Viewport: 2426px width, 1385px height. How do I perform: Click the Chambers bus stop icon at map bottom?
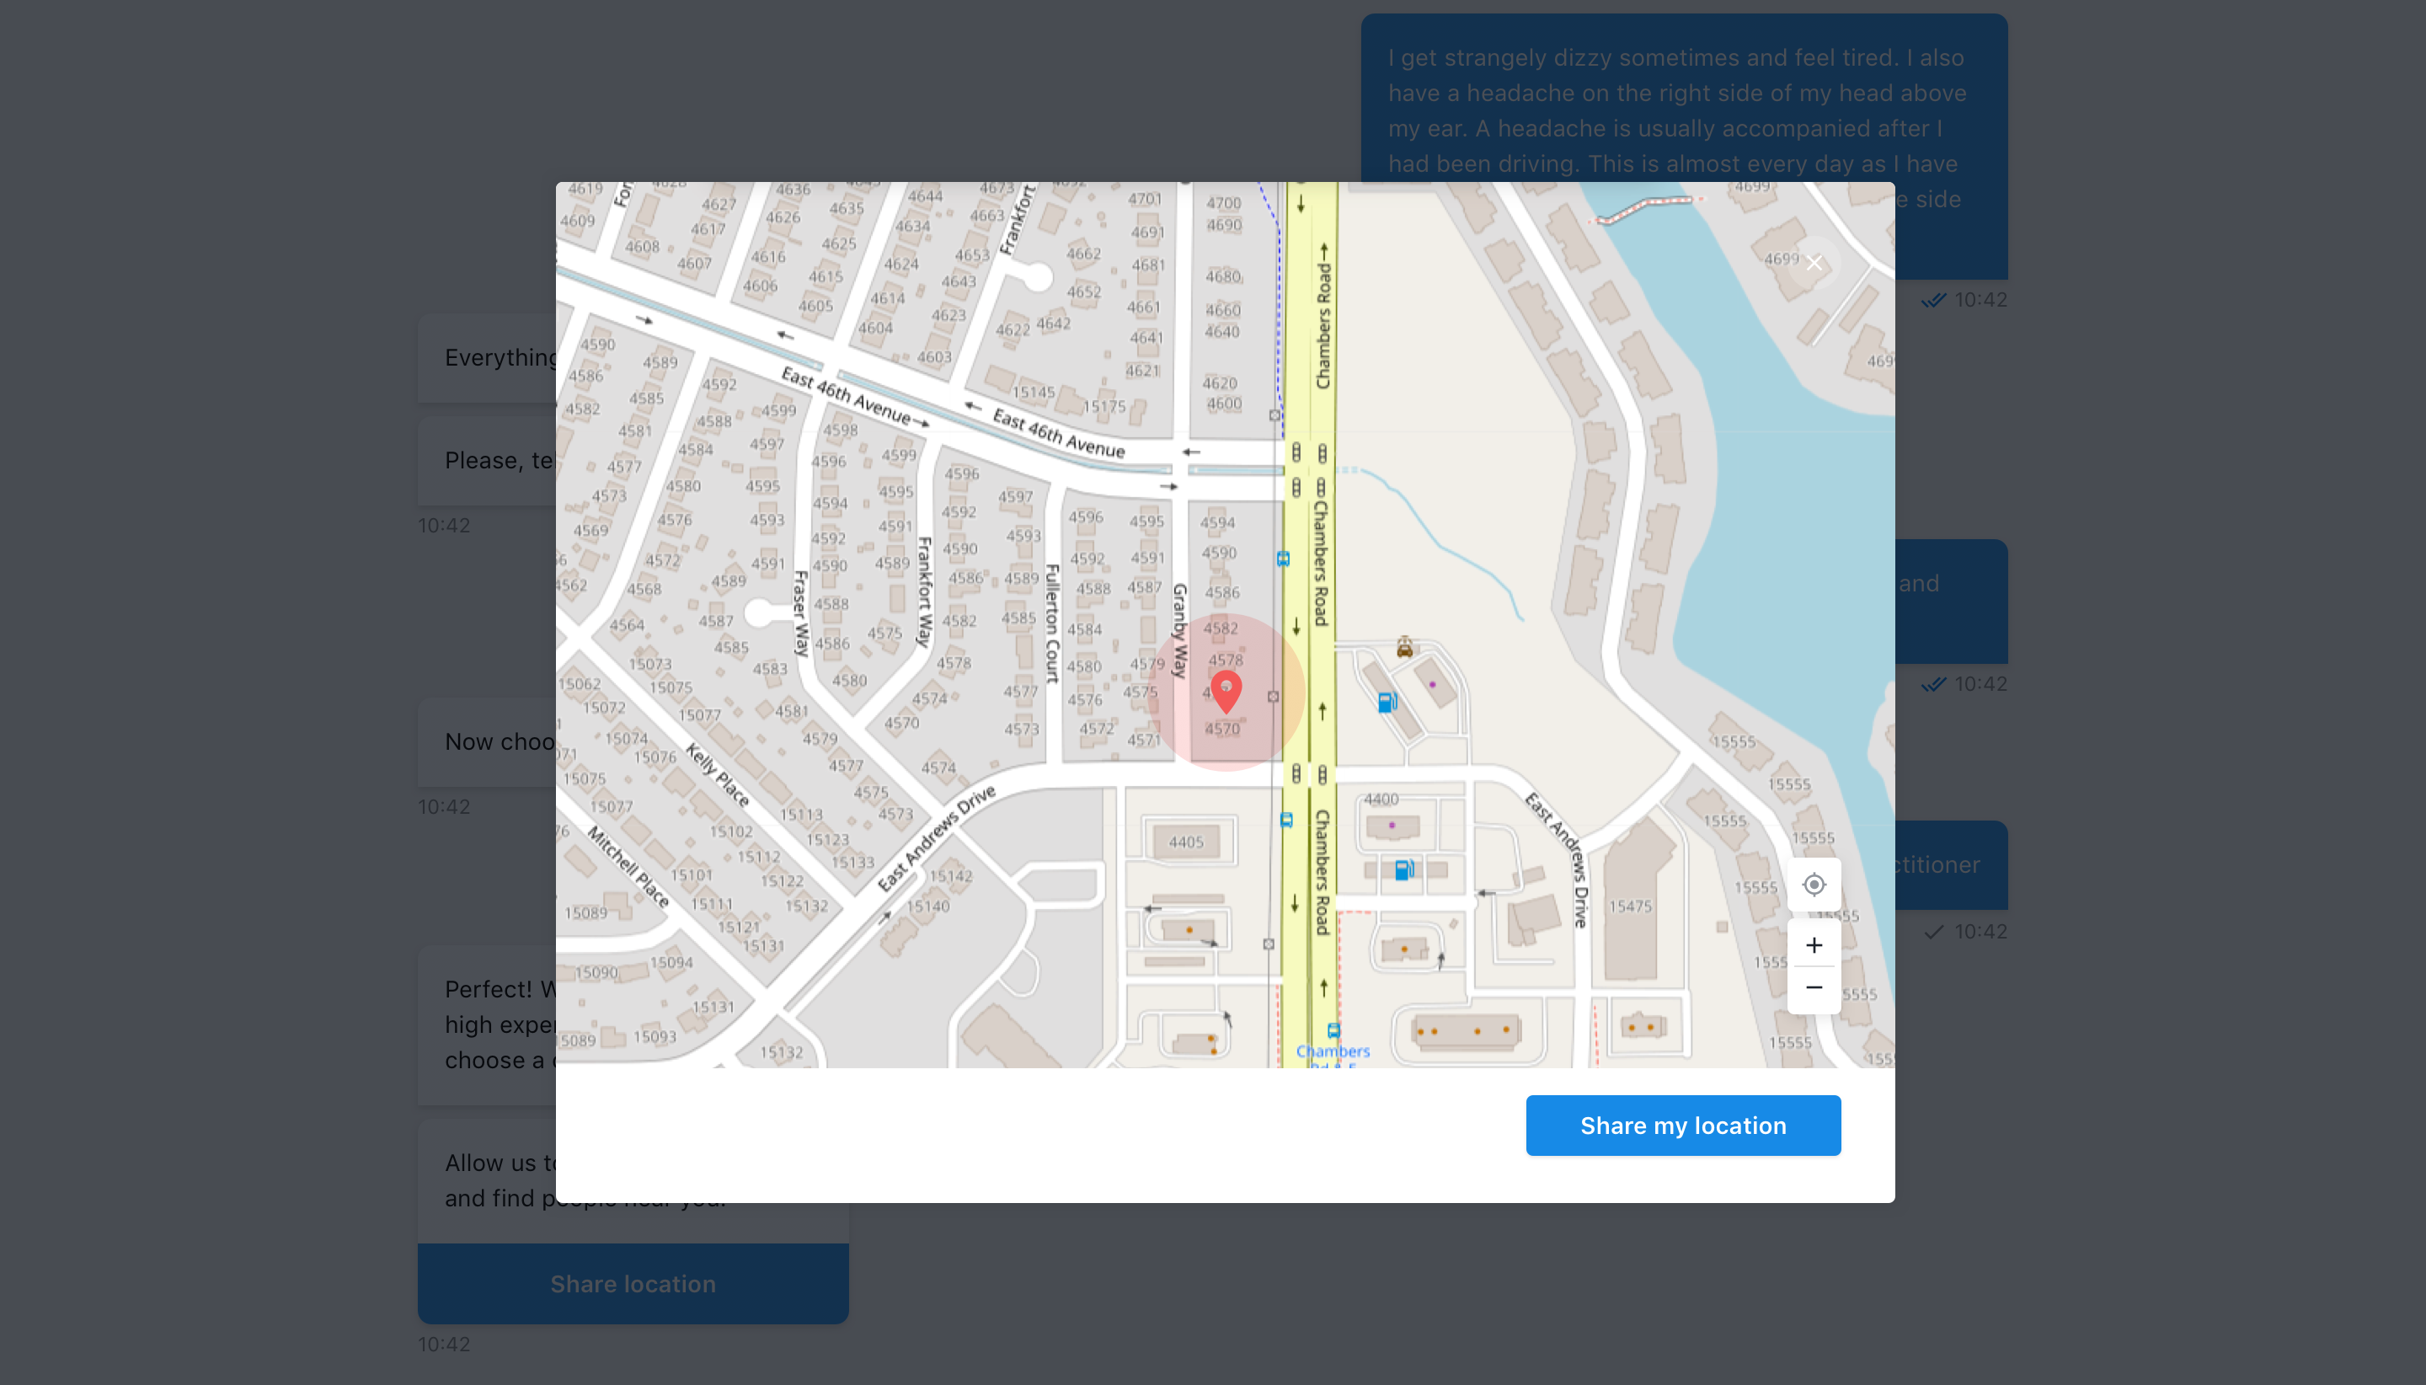click(x=1333, y=1030)
